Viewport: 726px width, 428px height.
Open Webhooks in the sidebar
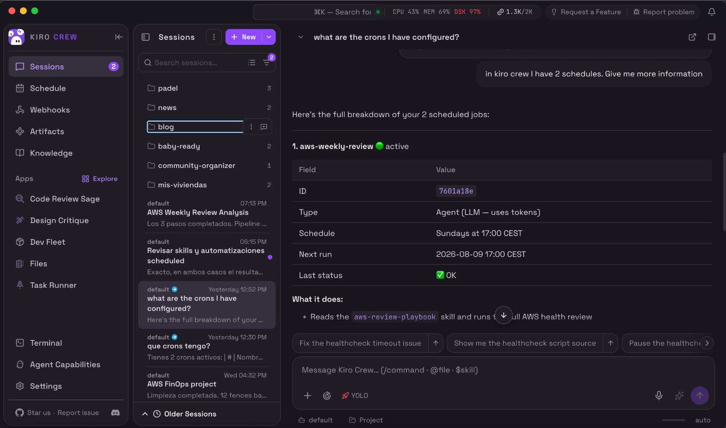(66, 110)
